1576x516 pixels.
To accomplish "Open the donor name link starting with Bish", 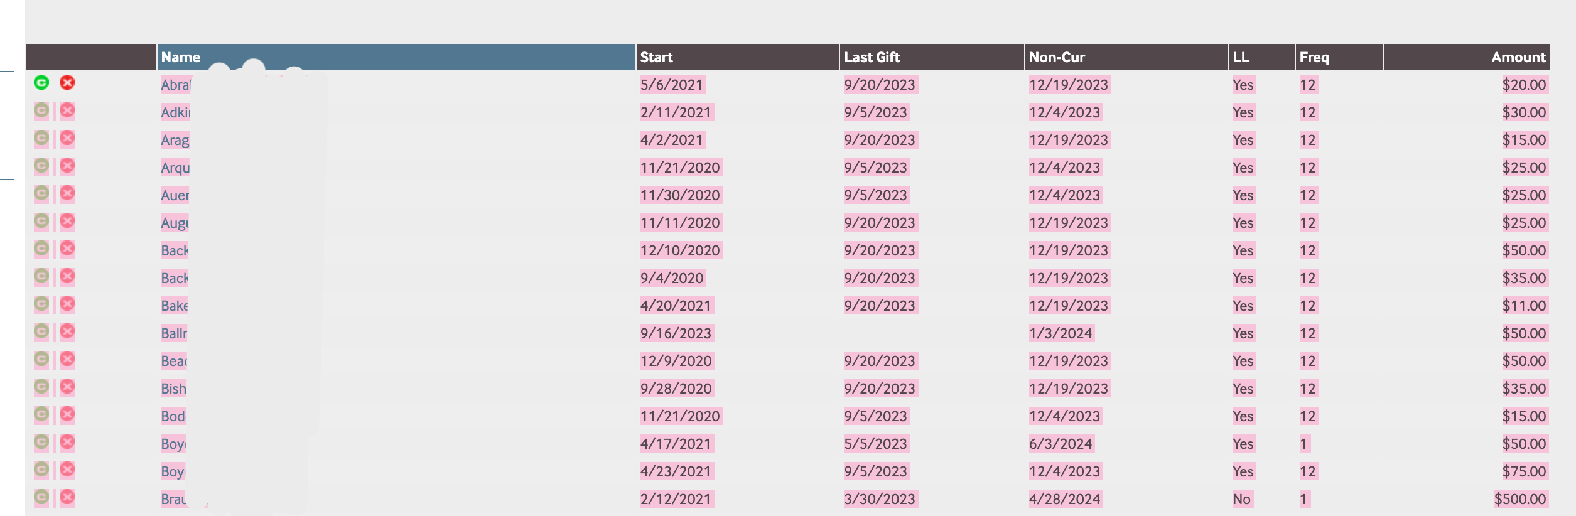I will pyautogui.click(x=173, y=389).
